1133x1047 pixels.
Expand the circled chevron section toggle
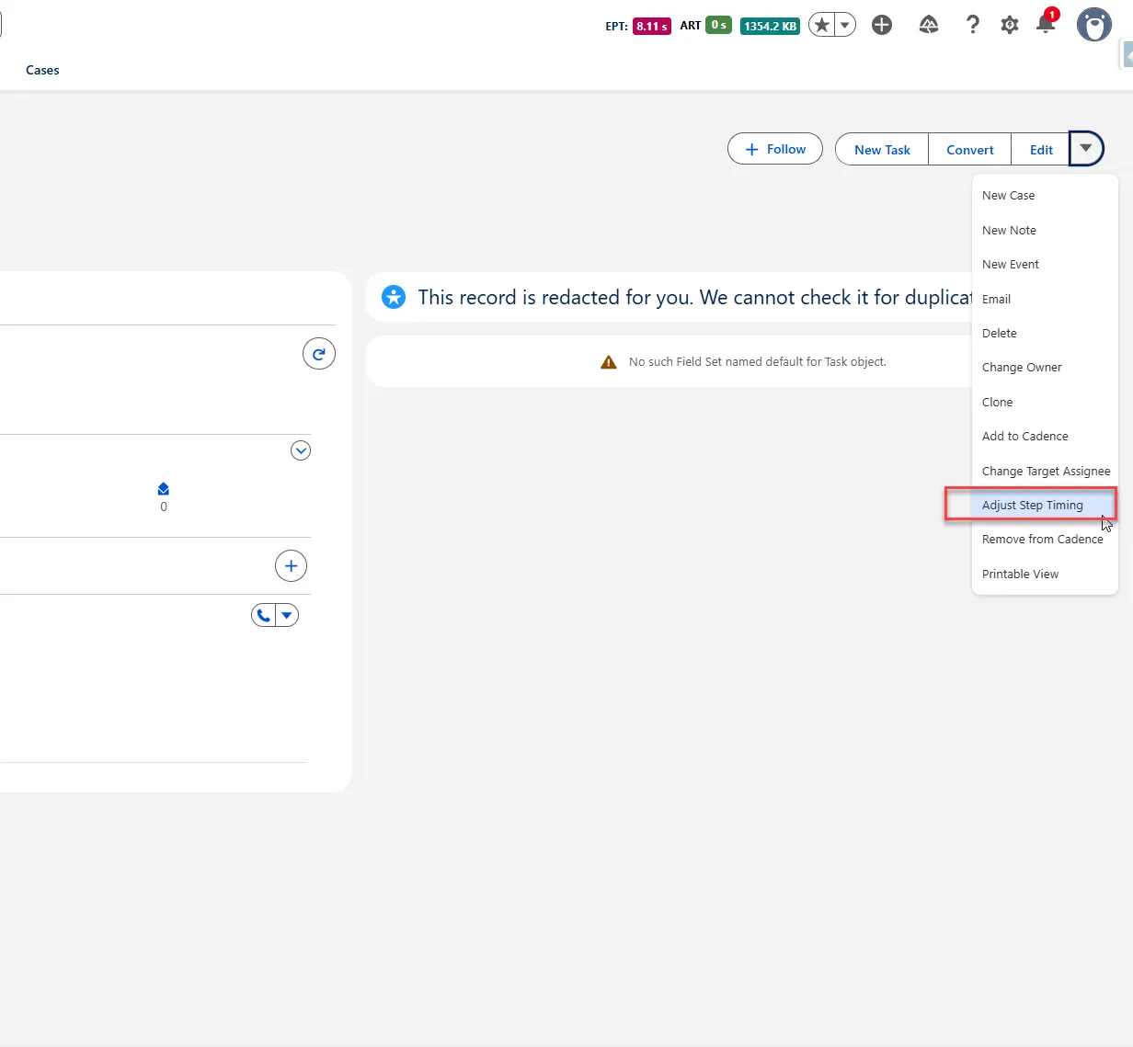pyautogui.click(x=301, y=450)
